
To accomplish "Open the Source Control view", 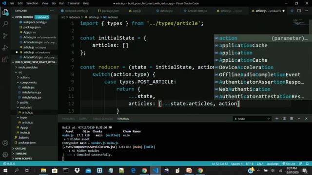I will (5, 35).
